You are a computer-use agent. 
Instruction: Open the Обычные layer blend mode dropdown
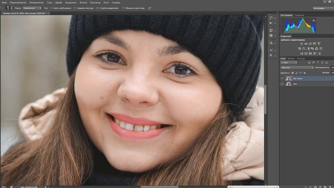point(297,68)
